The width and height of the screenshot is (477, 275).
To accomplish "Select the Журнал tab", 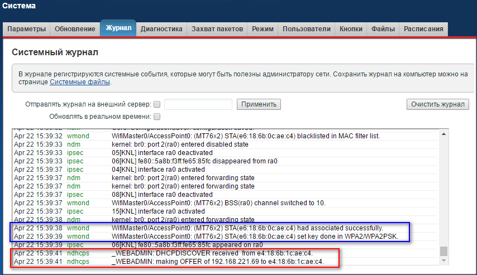I will [118, 28].
